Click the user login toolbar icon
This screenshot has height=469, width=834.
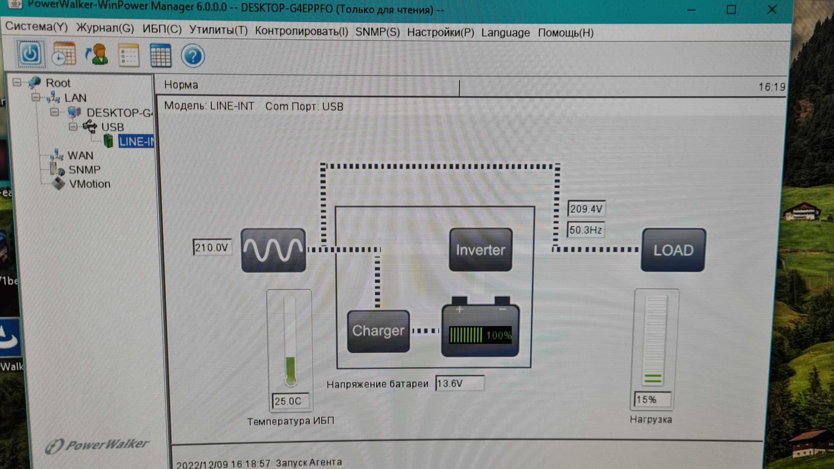97,54
